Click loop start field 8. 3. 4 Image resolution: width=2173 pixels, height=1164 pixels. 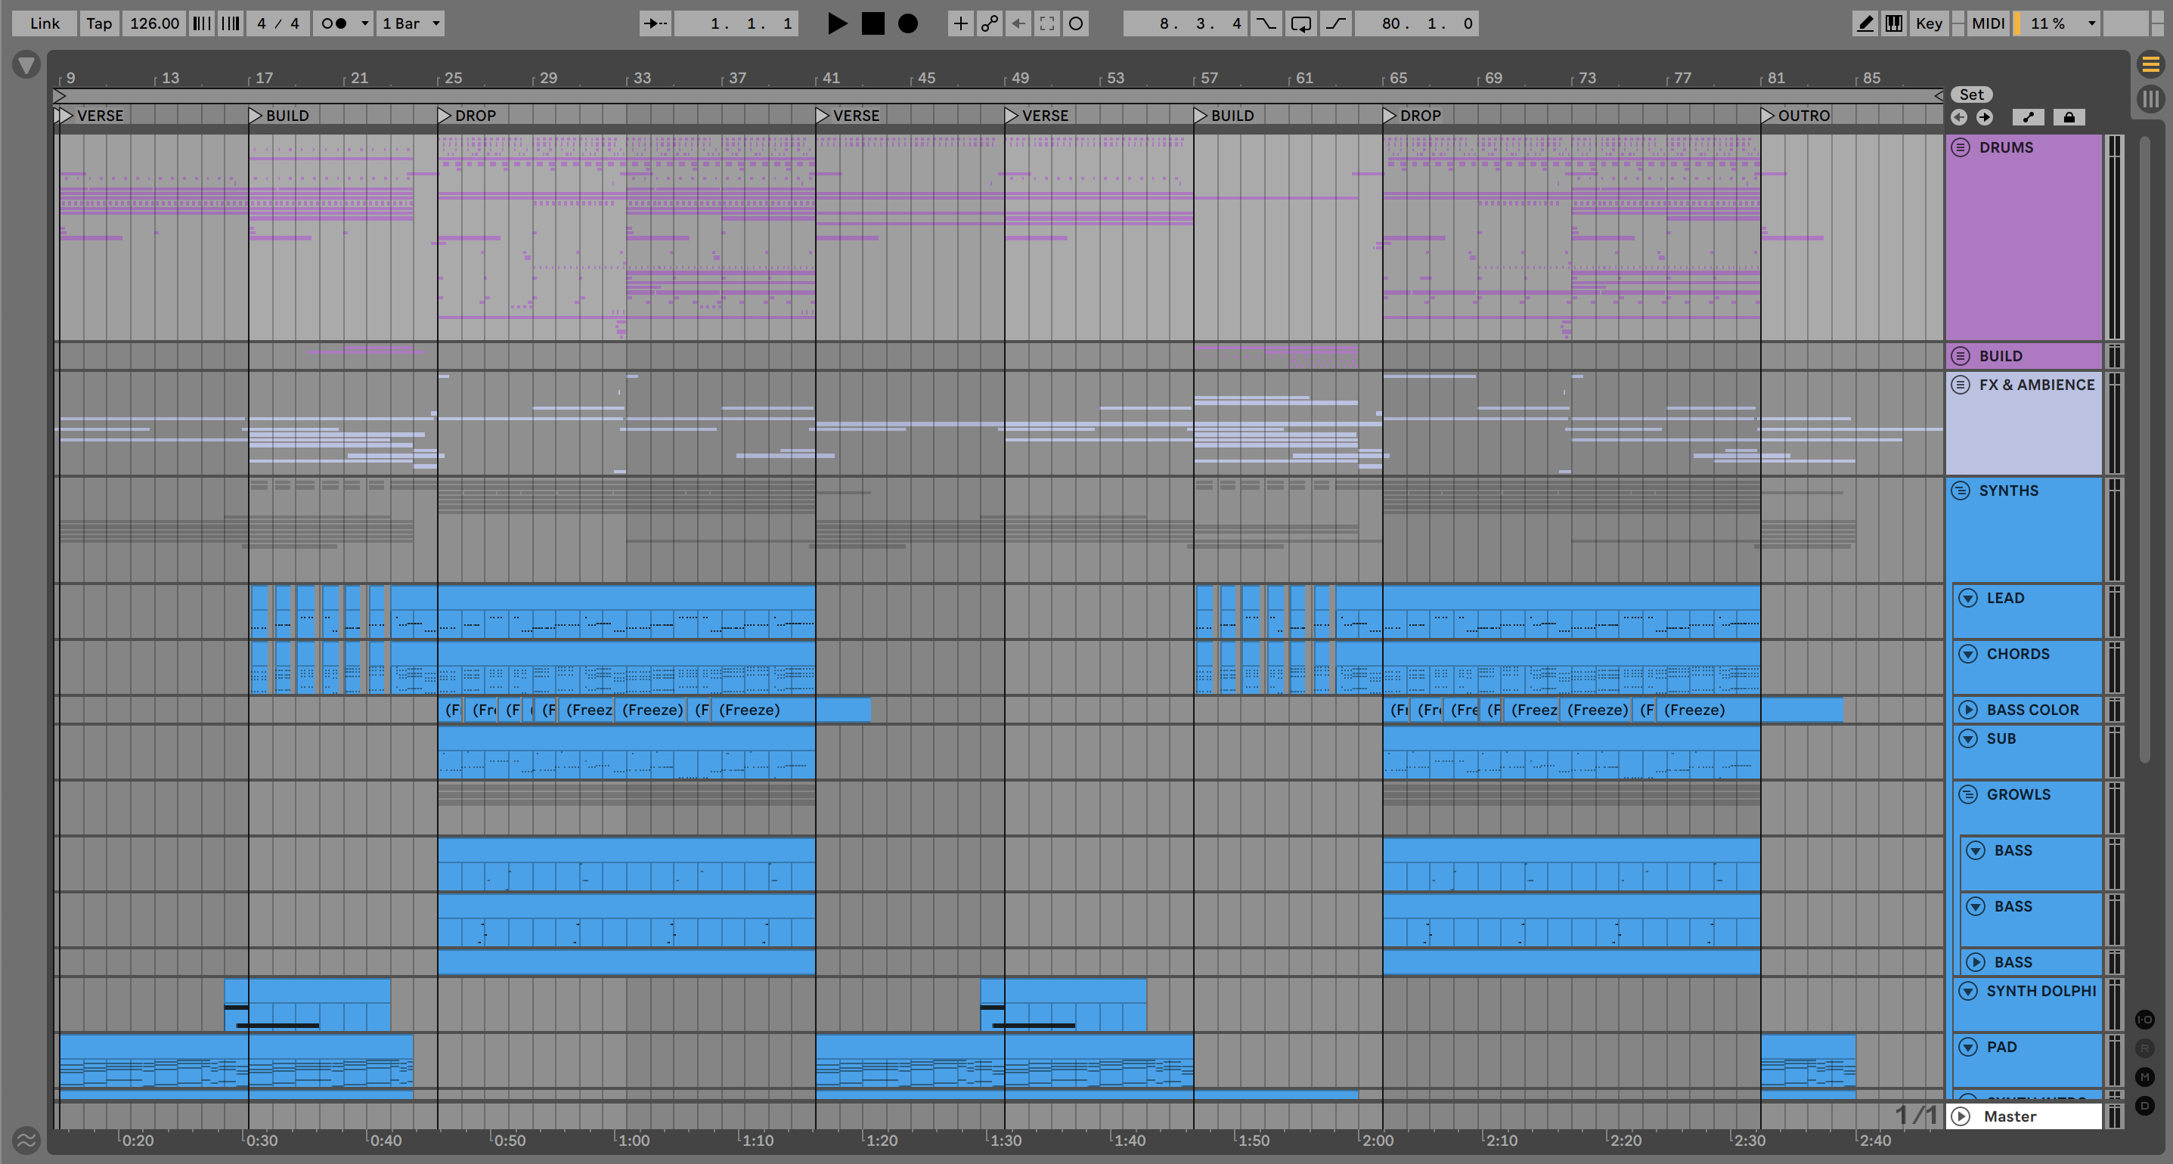(x=1187, y=23)
